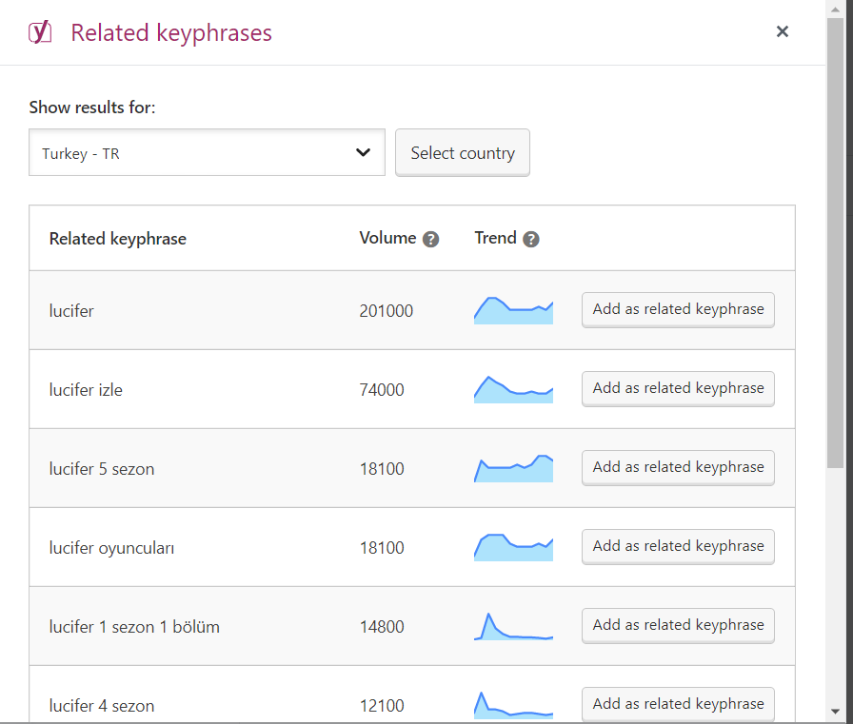Click the trend chart for lucifer oyuncuları
Viewport: 853px width, 724px height.
513,547
